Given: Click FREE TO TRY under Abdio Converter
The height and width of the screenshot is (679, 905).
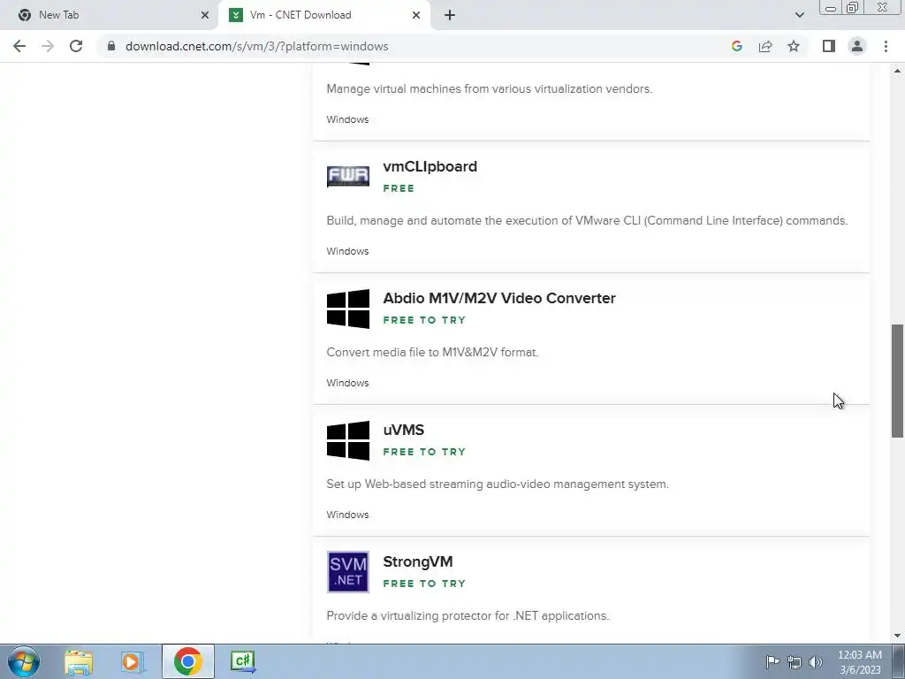Looking at the screenshot, I should (x=424, y=320).
